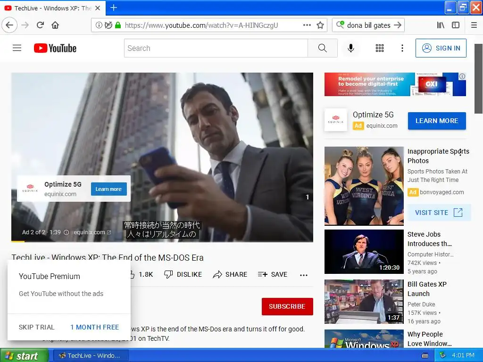The height and width of the screenshot is (362, 483).
Task: Click the keyboard icon in system tray
Action: [x=425, y=355]
